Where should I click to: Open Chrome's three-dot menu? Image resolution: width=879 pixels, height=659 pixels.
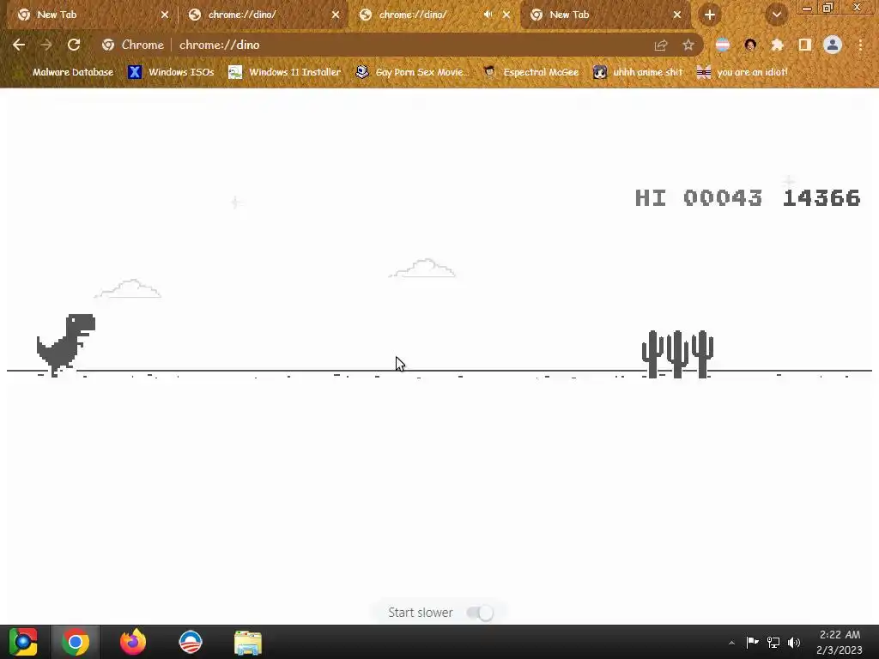point(860,45)
